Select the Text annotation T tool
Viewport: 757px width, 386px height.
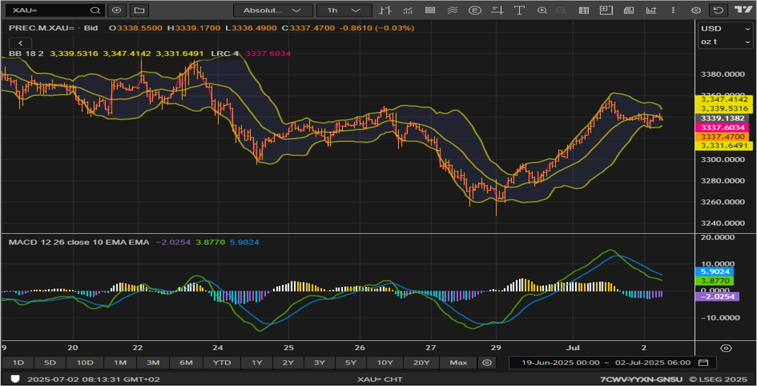tap(520, 10)
